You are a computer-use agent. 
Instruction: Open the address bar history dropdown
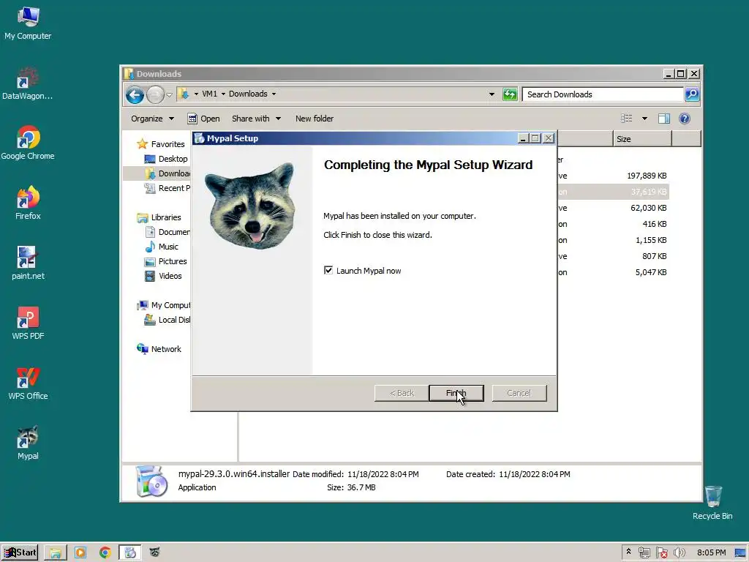click(x=492, y=94)
